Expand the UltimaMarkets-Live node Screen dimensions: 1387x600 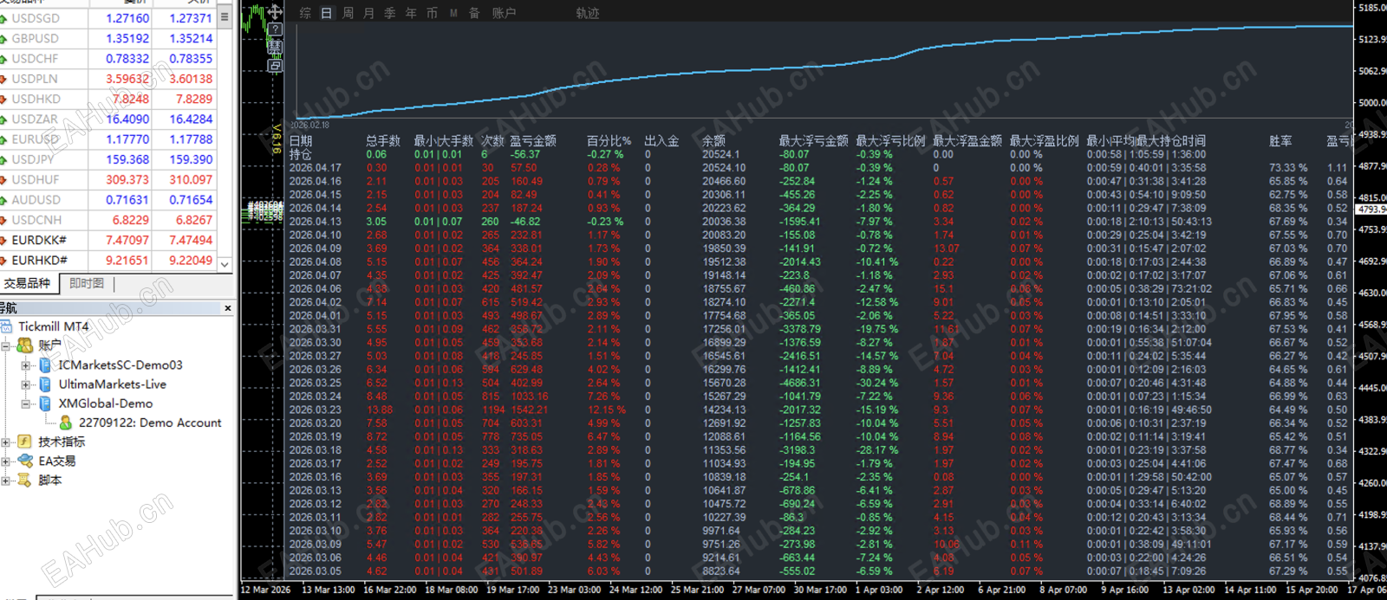pos(25,384)
